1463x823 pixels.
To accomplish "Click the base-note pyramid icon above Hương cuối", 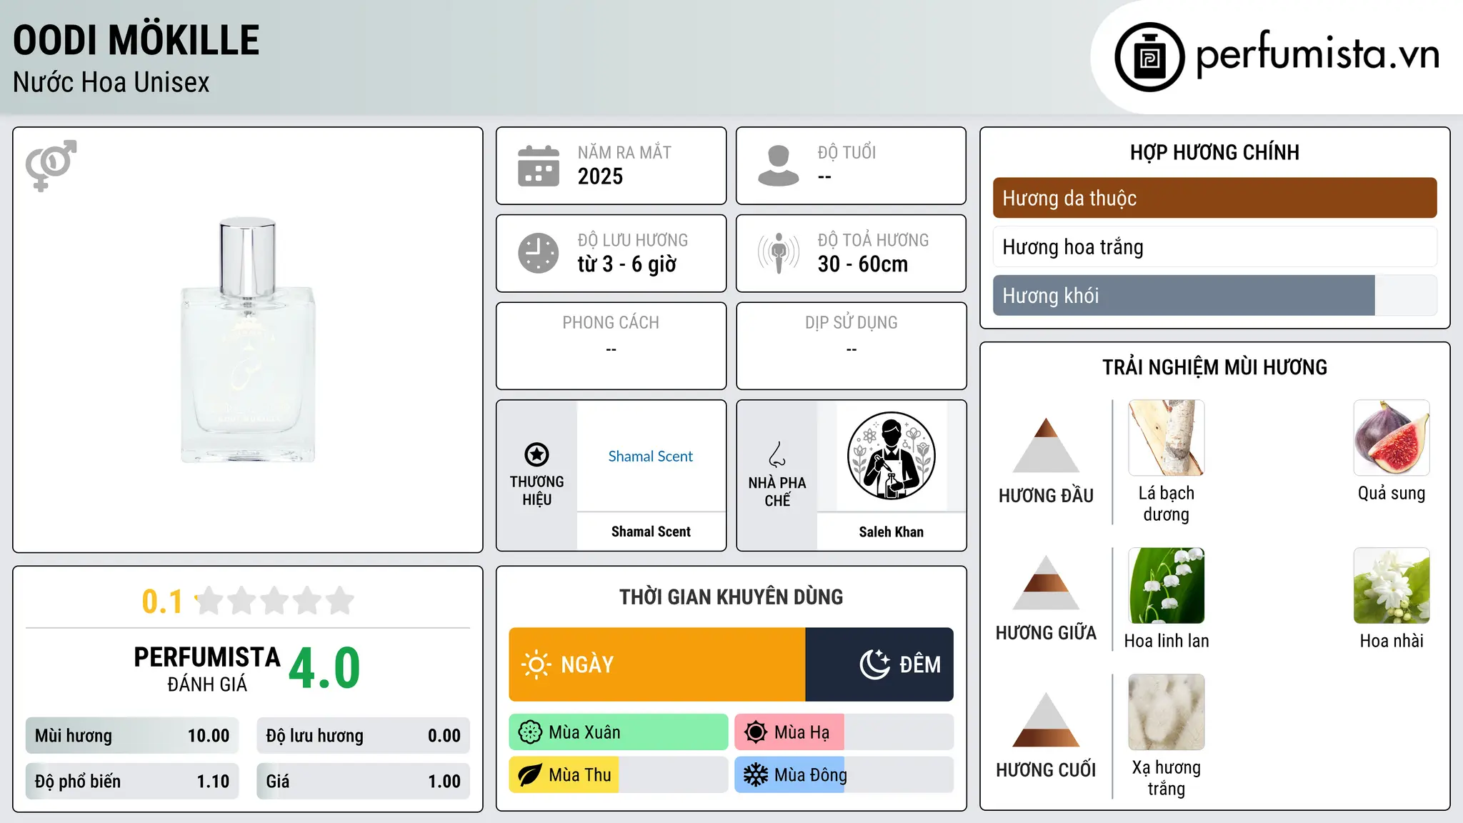I will click(x=1046, y=719).
